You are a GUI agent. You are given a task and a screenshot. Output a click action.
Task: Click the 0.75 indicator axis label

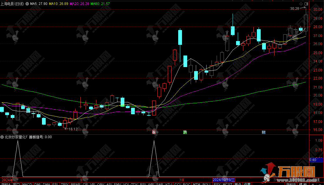coord(319,150)
